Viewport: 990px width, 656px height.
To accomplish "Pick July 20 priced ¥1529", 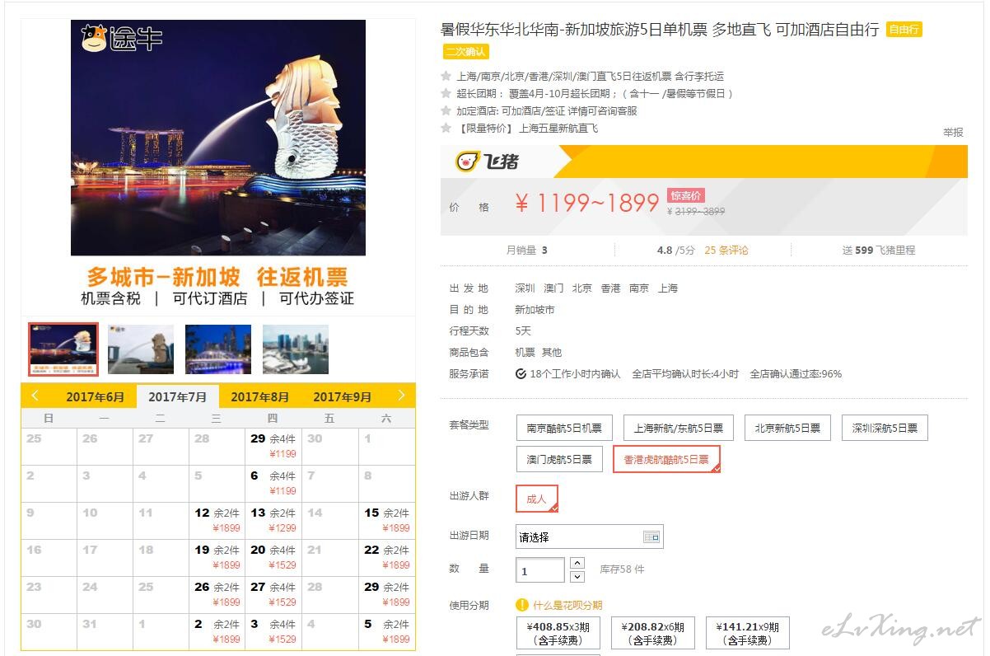I will click(x=273, y=557).
